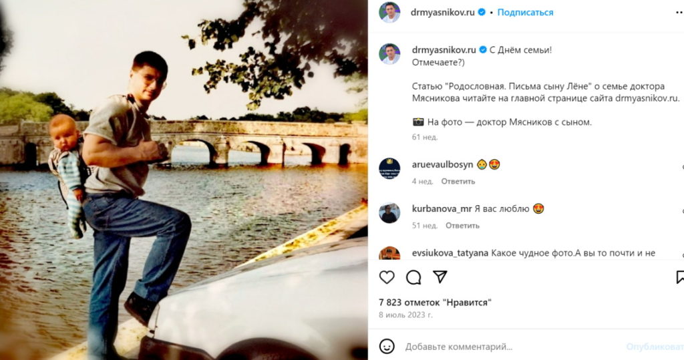Open the kurbanova_mr username link
This screenshot has height=360, width=684.
442,208
